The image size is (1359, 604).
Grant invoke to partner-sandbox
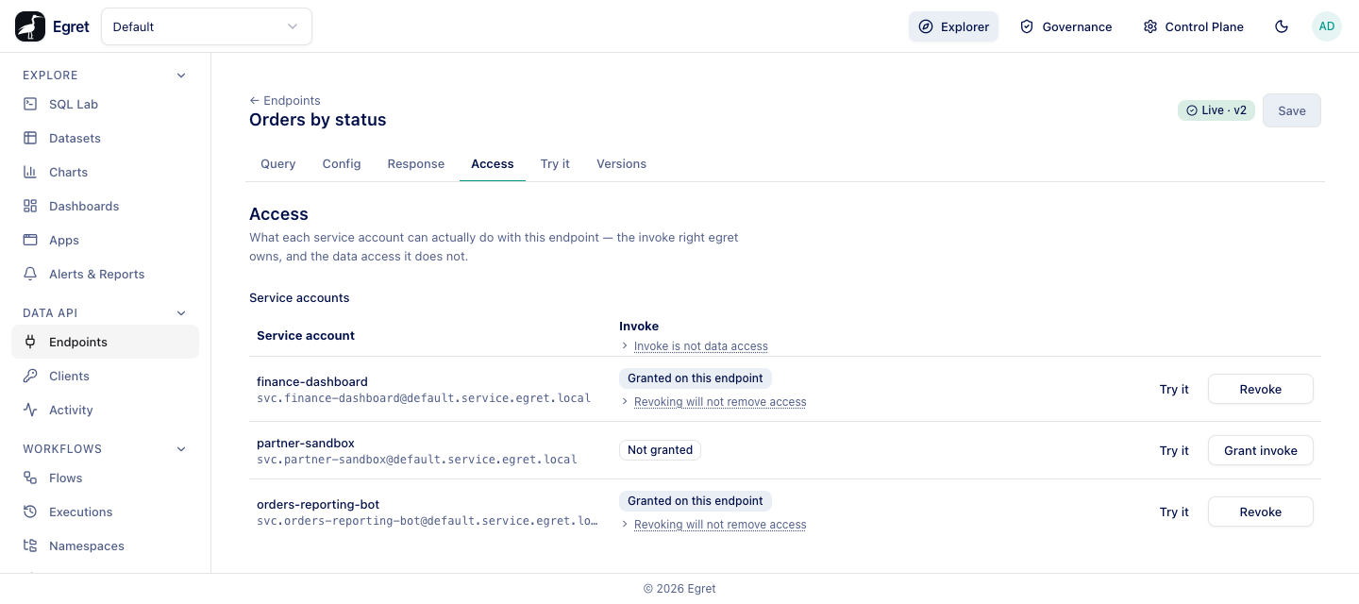click(x=1260, y=450)
